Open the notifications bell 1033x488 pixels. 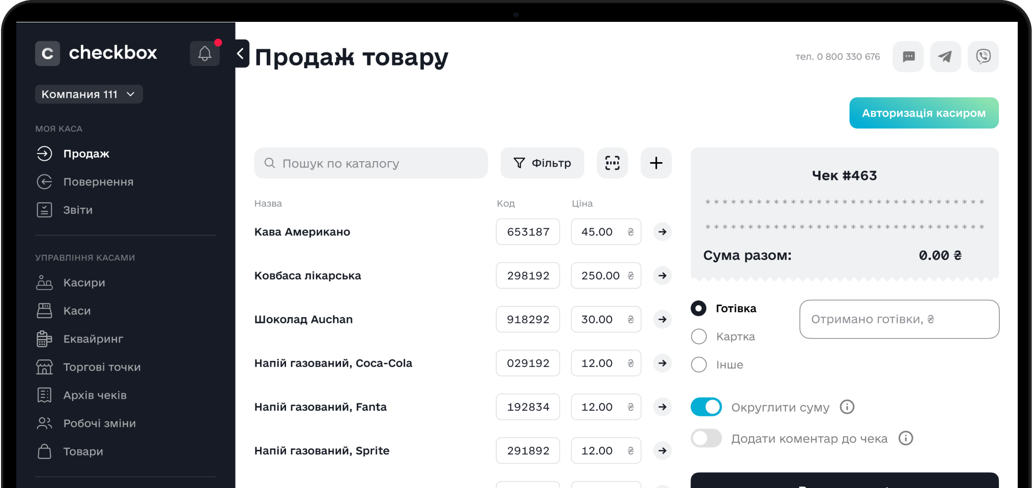coord(205,53)
